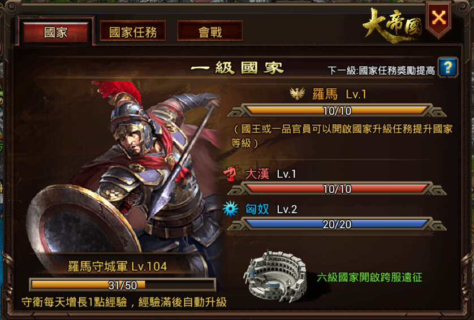Click the 31/50 garrison experience bar
Viewport: 474px width, 320px height.
(x=122, y=284)
